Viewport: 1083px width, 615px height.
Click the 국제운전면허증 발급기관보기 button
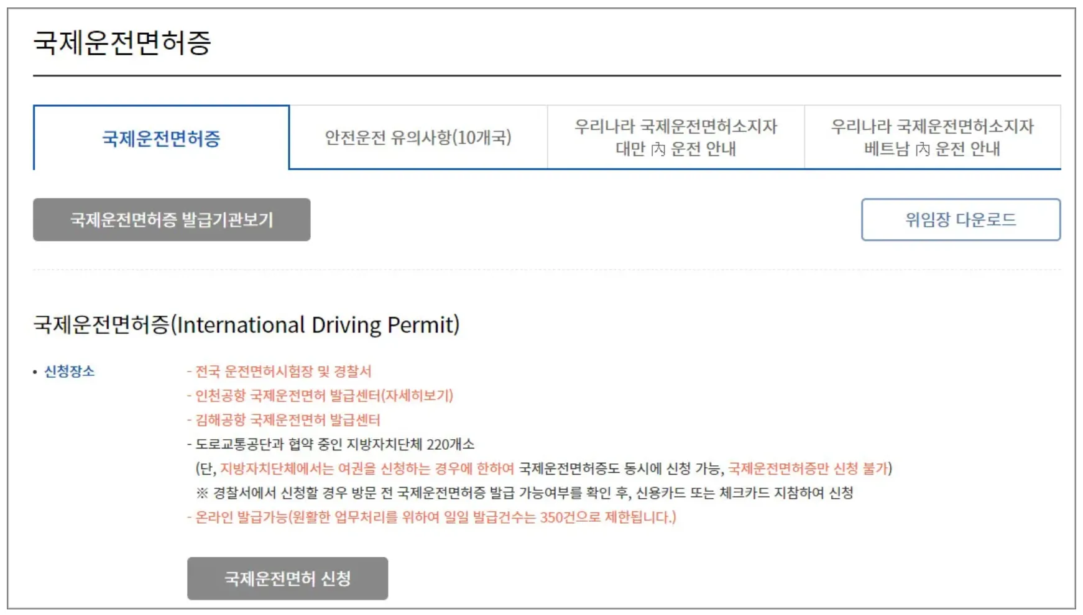(172, 219)
